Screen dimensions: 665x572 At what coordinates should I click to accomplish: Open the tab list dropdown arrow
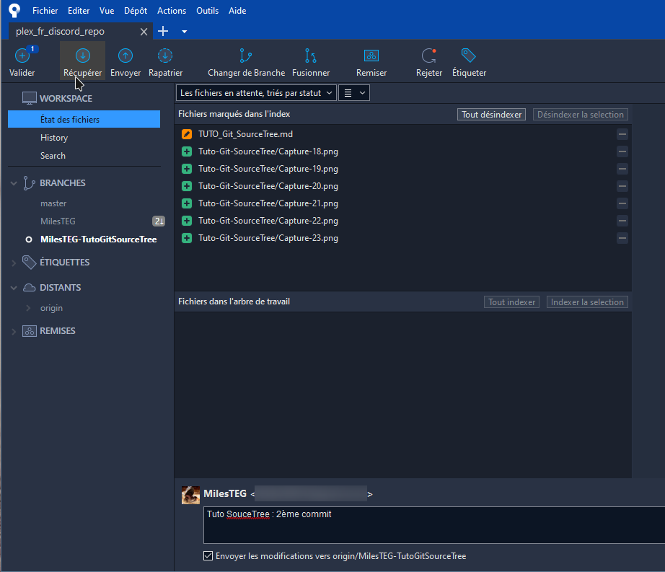click(184, 32)
